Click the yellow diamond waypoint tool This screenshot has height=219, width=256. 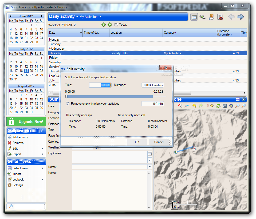212,106
